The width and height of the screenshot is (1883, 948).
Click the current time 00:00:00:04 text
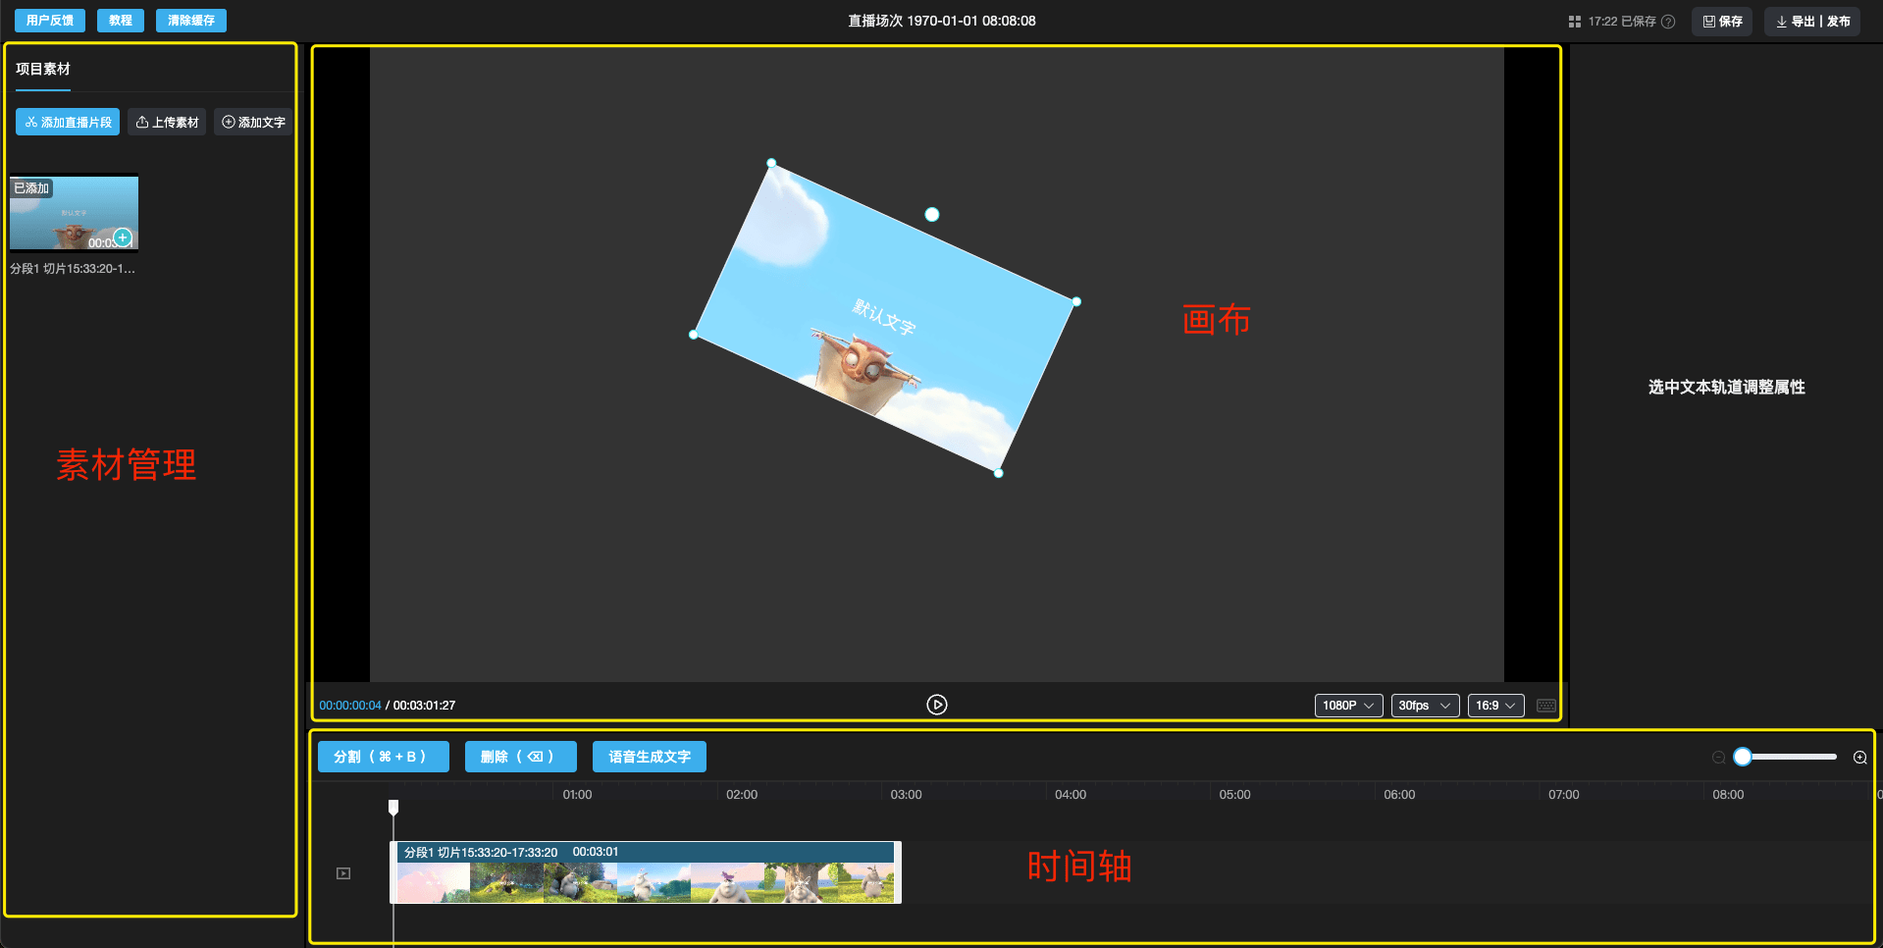350,706
